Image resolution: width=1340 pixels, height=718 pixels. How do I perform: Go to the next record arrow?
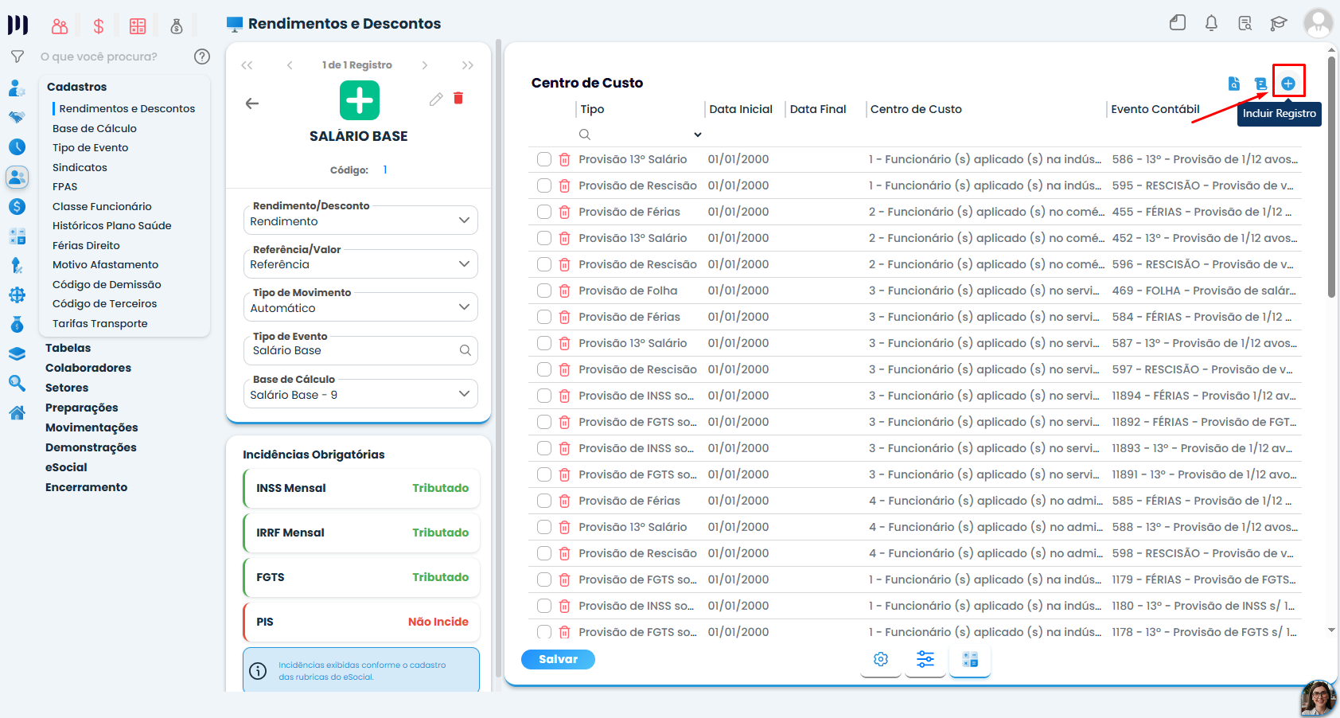425,65
